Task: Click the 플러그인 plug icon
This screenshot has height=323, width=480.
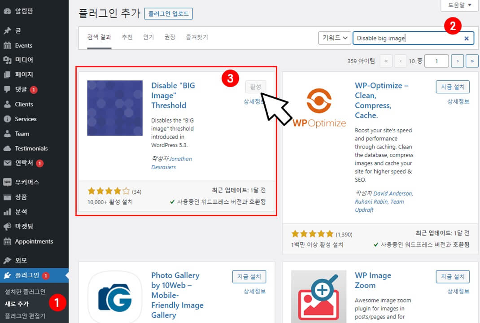Action: tap(7, 275)
